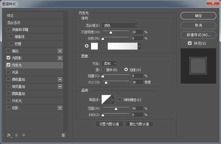The width and height of the screenshot is (221, 144).
Task: Toggle the 预览(V) preview checkbox
Action: pyautogui.click(x=190, y=43)
